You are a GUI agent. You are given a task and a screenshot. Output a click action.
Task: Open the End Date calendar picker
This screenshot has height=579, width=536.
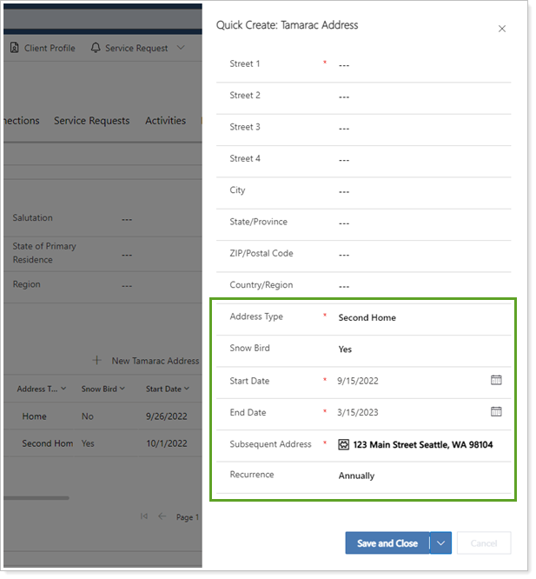496,411
